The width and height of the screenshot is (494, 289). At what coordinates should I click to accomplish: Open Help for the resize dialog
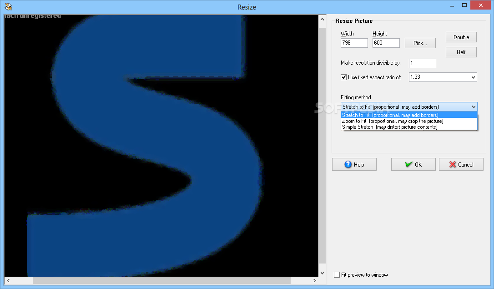(x=354, y=164)
